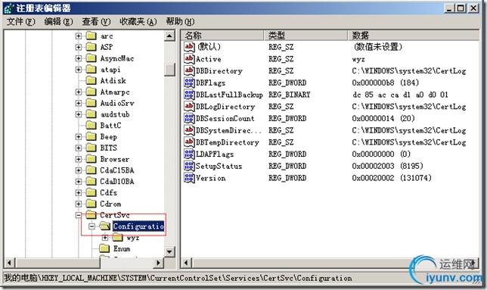Click the DWORD icon beside DBSessionCount
487x290 pixels.
click(189, 118)
